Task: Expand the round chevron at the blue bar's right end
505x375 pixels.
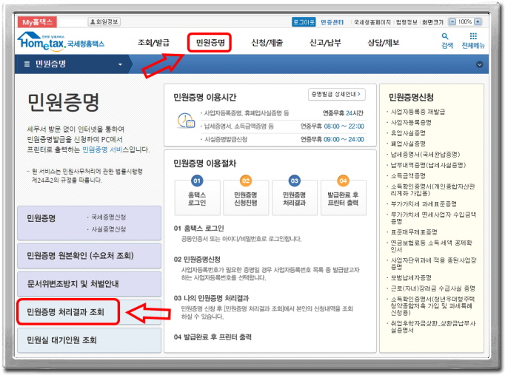Action: click(x=479, y=64)
